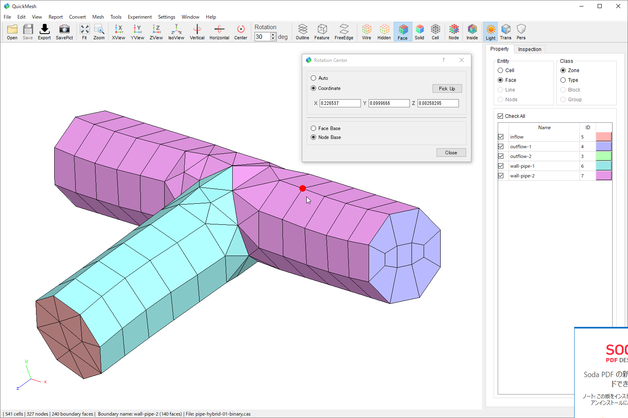Click the SavePict camera icon

coord(64,32)
